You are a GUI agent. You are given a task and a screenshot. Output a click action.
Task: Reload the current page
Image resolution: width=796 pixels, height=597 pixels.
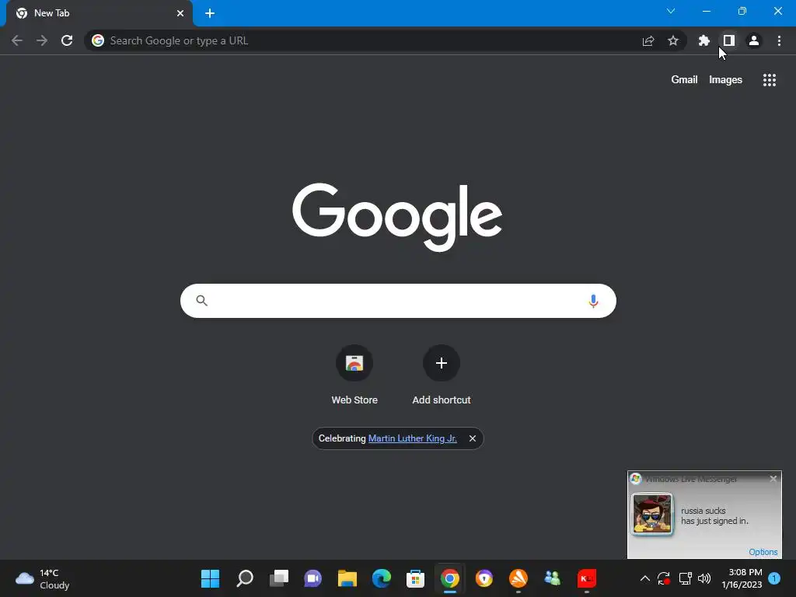[x=67, y=40]
